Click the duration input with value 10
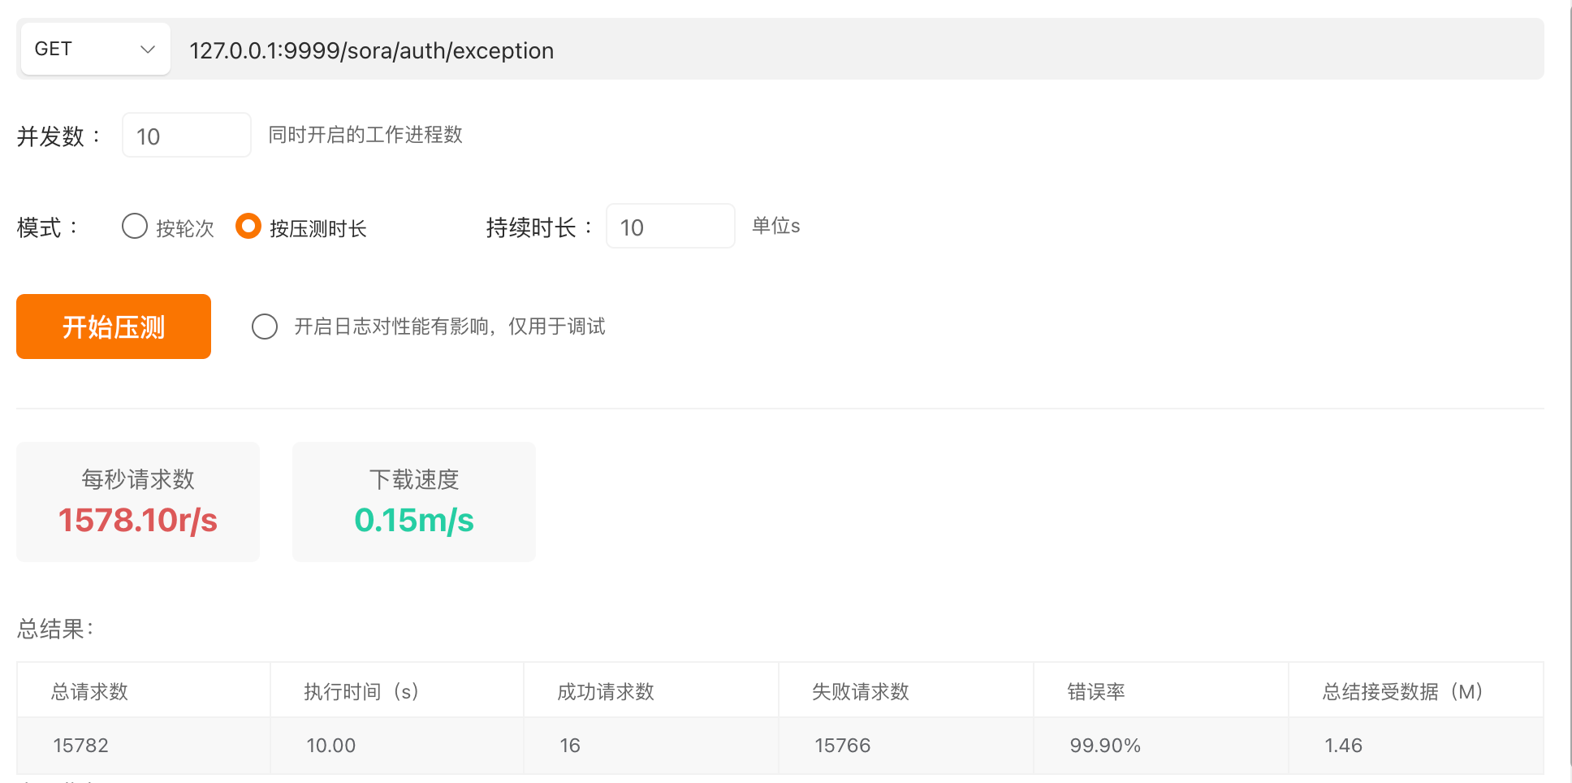Viewport: 1572px width, 783px height. click(671, 226)
